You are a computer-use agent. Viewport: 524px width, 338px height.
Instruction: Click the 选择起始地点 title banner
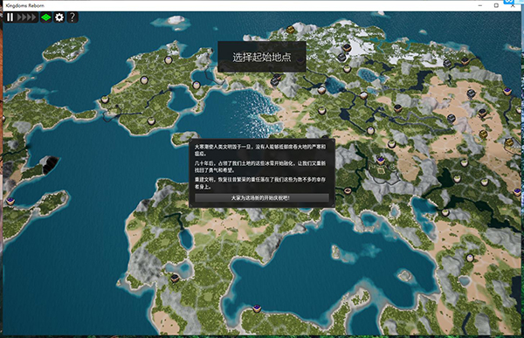click(262, 57)
